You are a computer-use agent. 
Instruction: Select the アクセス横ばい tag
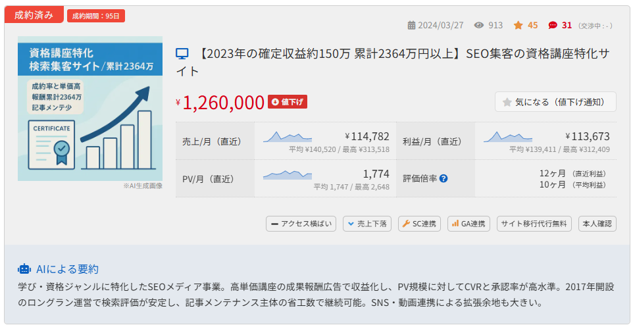[x=301, y=224]
